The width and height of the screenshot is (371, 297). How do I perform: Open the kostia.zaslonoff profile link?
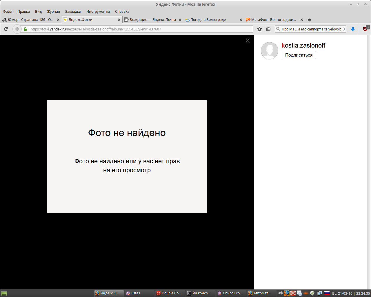tap(303, 45)
